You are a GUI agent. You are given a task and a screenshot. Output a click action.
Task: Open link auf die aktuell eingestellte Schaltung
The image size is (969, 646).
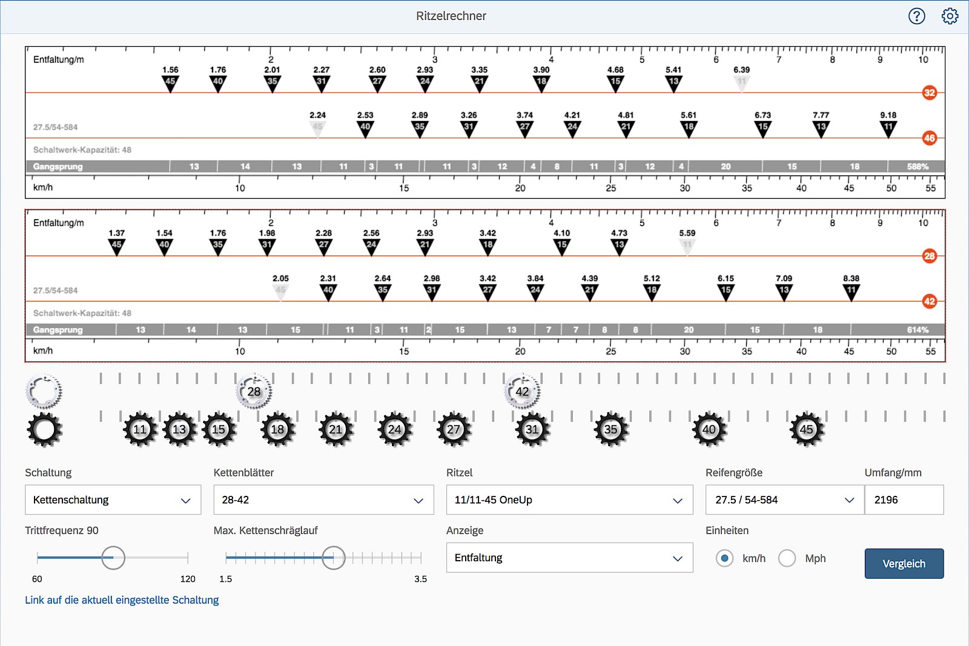[122, 600]
